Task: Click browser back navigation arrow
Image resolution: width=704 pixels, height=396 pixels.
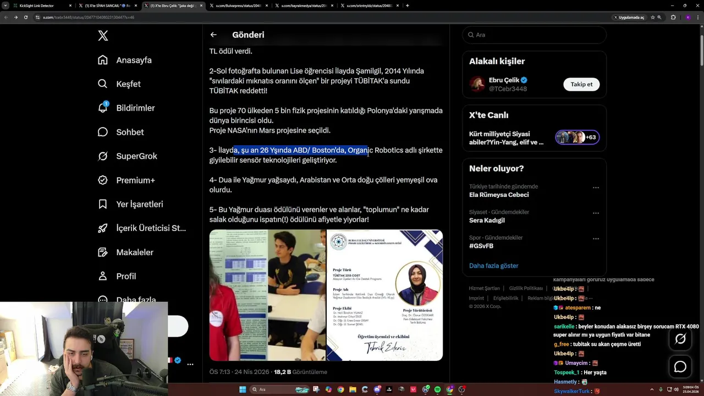Action: [x=6, y=17]
